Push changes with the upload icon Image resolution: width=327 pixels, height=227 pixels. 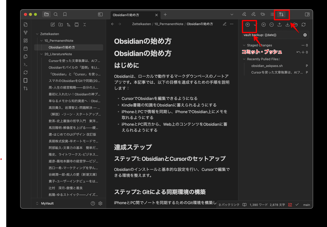280,25
